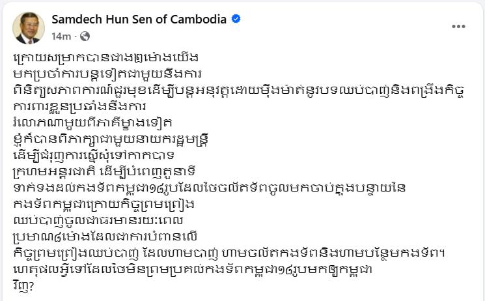The height and width of the screenshot is (301, 485).
Task: Open the post via 14m timestamp
Action: 61,36
